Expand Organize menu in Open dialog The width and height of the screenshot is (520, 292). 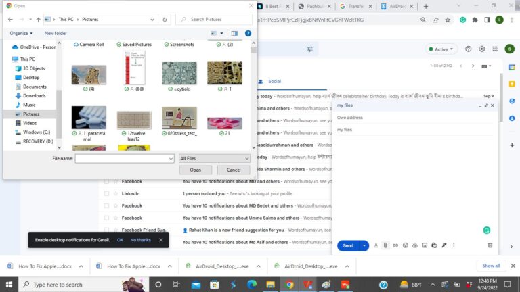point(21,33)
